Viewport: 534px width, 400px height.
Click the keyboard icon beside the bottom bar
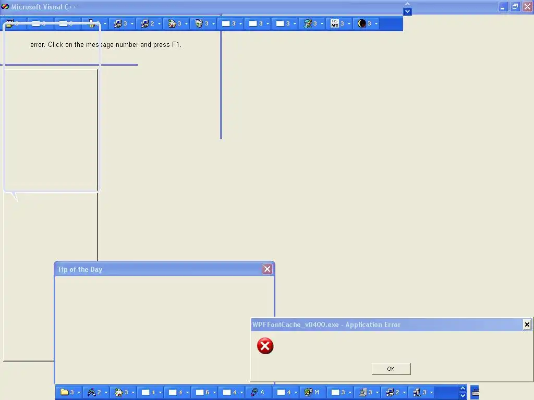coord(475,393)
